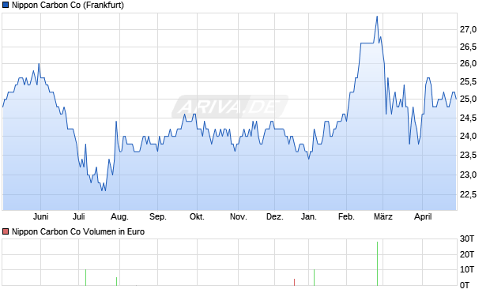Click the 24,0 price axis value
Viewport: 490px width, 293px height.
pyautogui.click(x=468, y=136)
